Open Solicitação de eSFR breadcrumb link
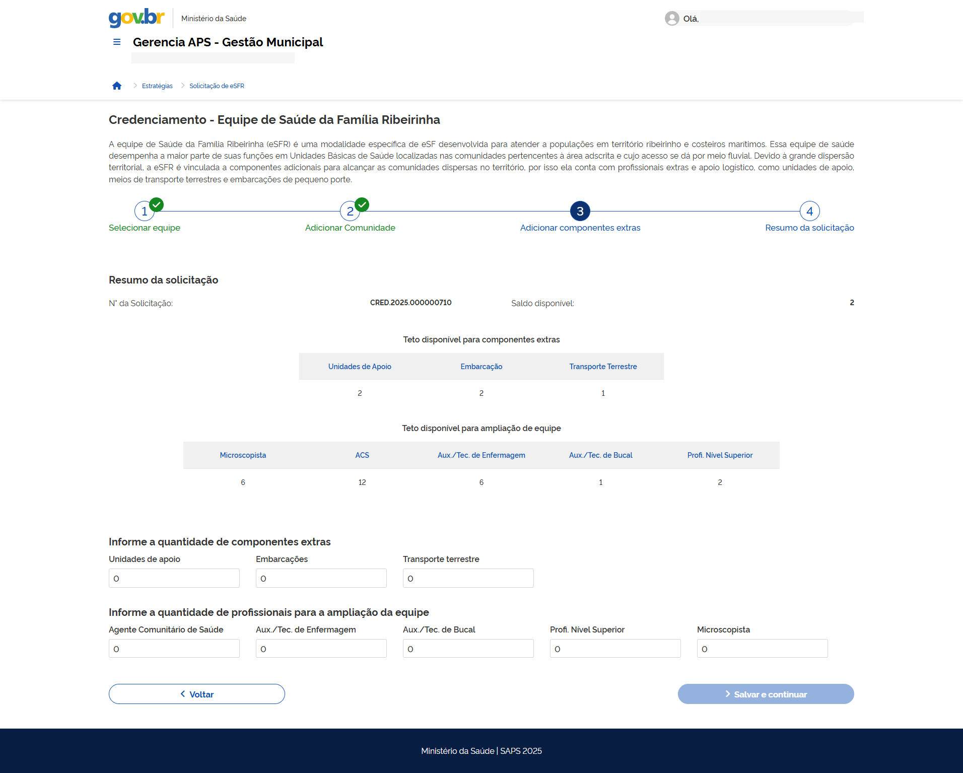Screen dimensions: 963x773 217,86
